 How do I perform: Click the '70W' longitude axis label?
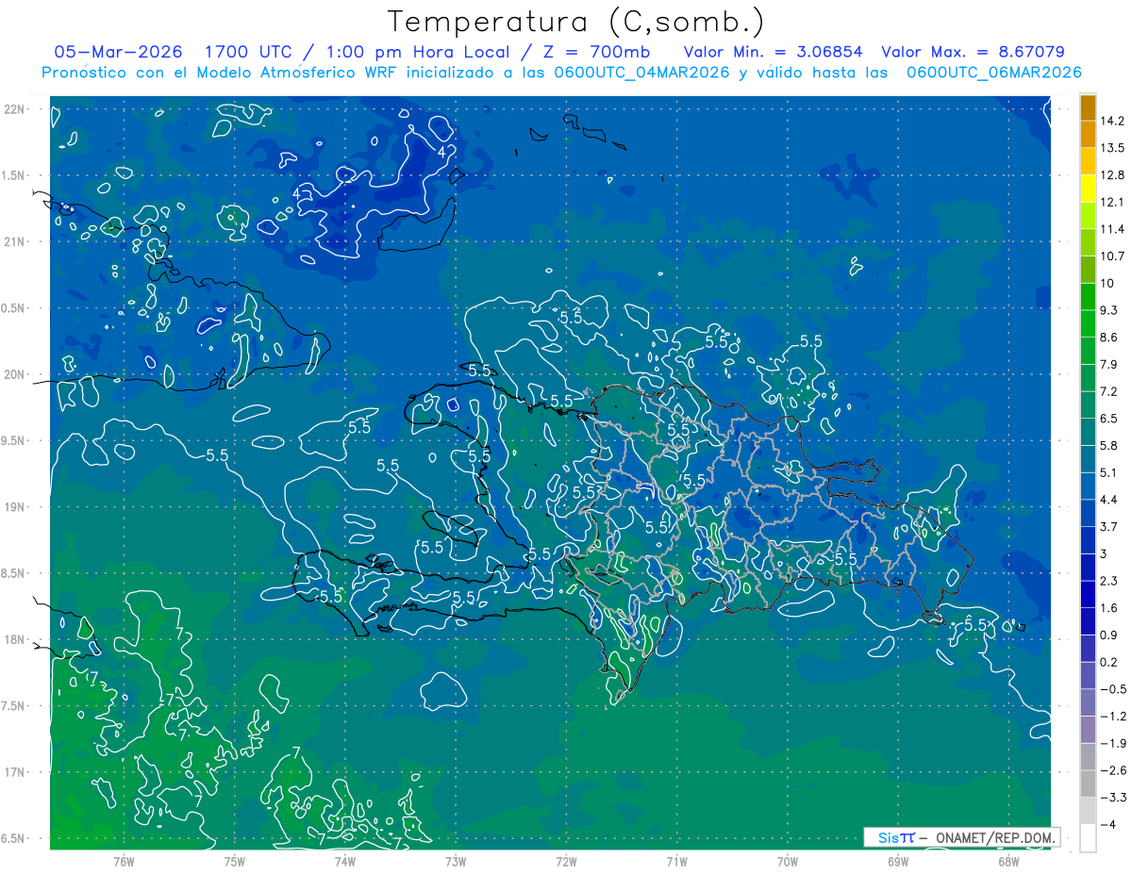(x=787, y=861)
